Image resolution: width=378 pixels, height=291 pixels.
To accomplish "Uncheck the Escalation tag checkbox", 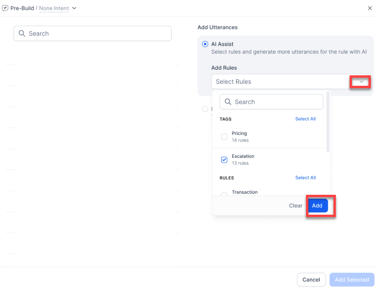I will click(225, 160).
